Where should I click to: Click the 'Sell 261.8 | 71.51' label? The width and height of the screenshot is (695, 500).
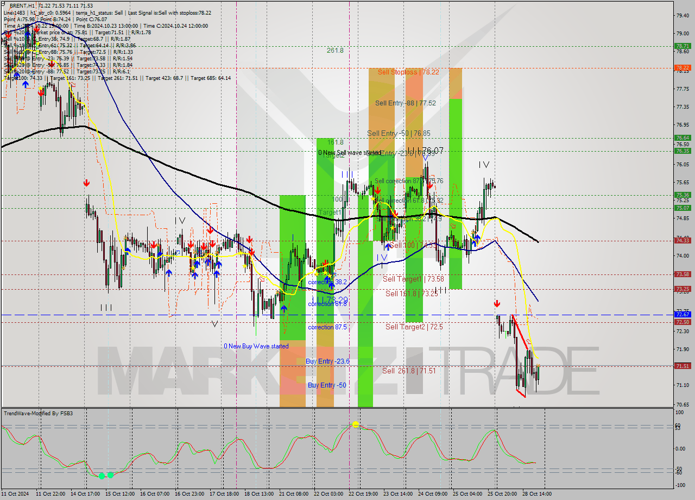tap(409, 371)
